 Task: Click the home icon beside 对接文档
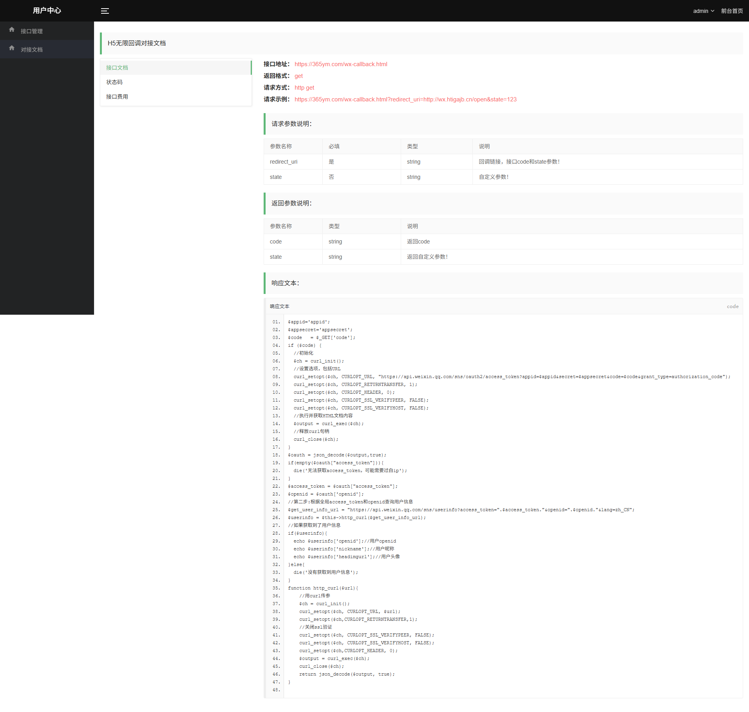point(12,48)
